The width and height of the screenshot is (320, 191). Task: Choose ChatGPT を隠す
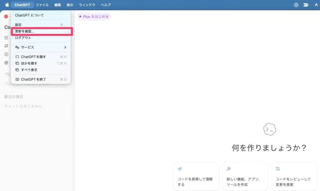41,57
